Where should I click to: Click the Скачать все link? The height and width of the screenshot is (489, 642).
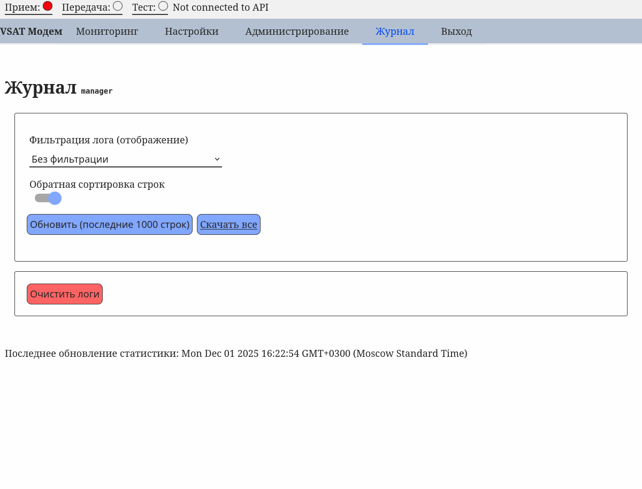tap(228, 225)
